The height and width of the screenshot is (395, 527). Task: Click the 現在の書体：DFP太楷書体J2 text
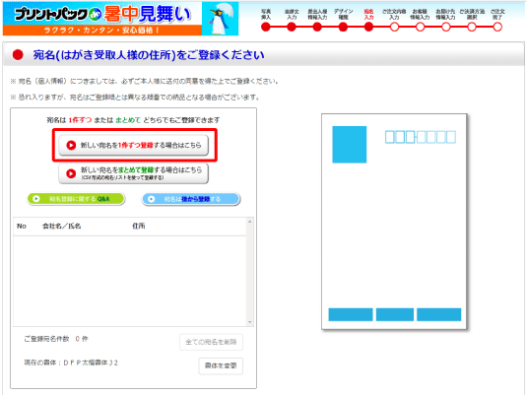[x=71, y=362]
